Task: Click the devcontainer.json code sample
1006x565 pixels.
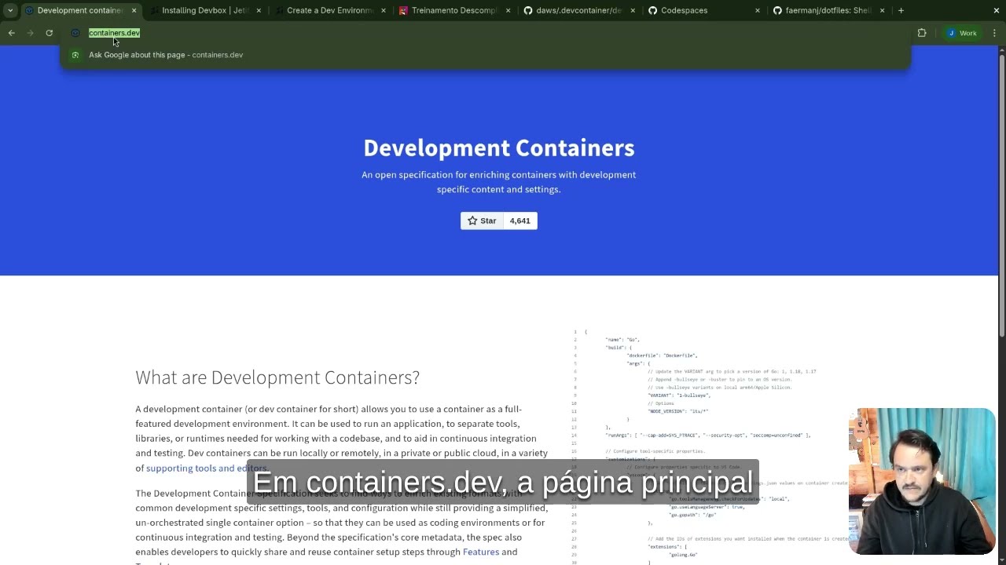Action: pos(711,447)
